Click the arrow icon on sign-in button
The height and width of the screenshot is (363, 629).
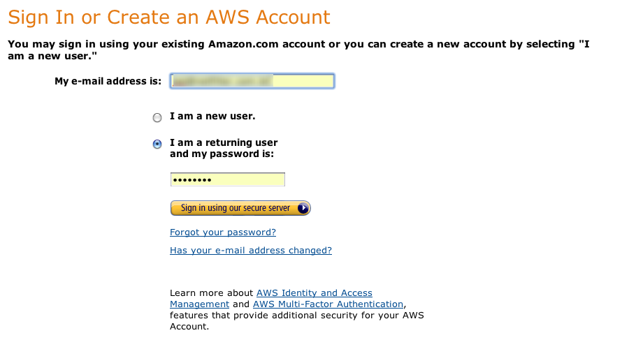tap(303, 208)
